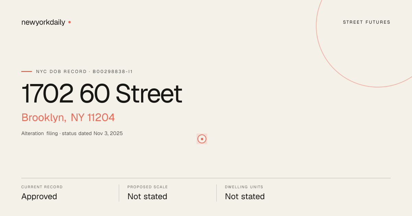
Task: Click Not stated under Proposed Scale
Action: coord(147,196)
